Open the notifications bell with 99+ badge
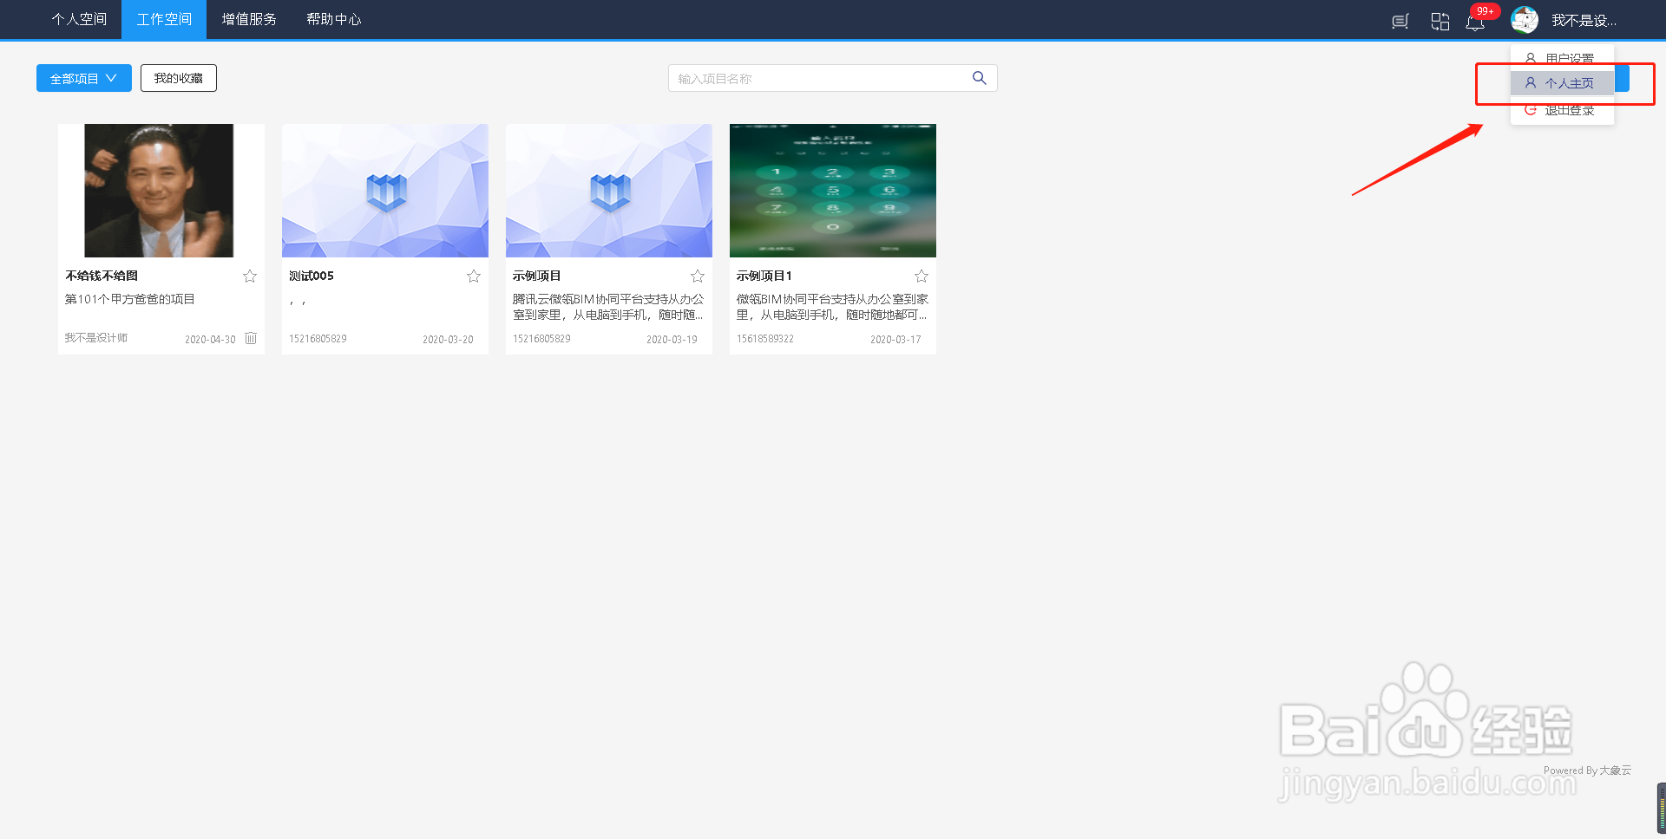 pyautogui.click(x=1475, y=21)
